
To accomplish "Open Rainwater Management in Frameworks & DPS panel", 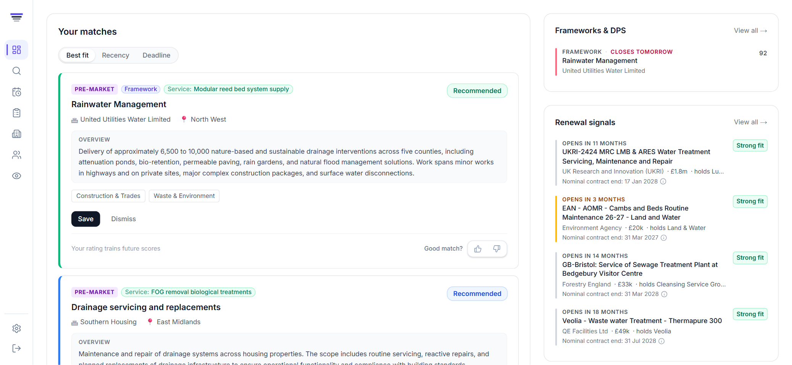I will point(600,61).
